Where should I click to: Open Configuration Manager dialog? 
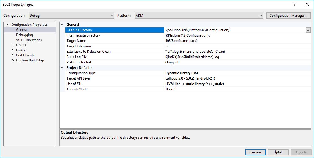point(288,16)
